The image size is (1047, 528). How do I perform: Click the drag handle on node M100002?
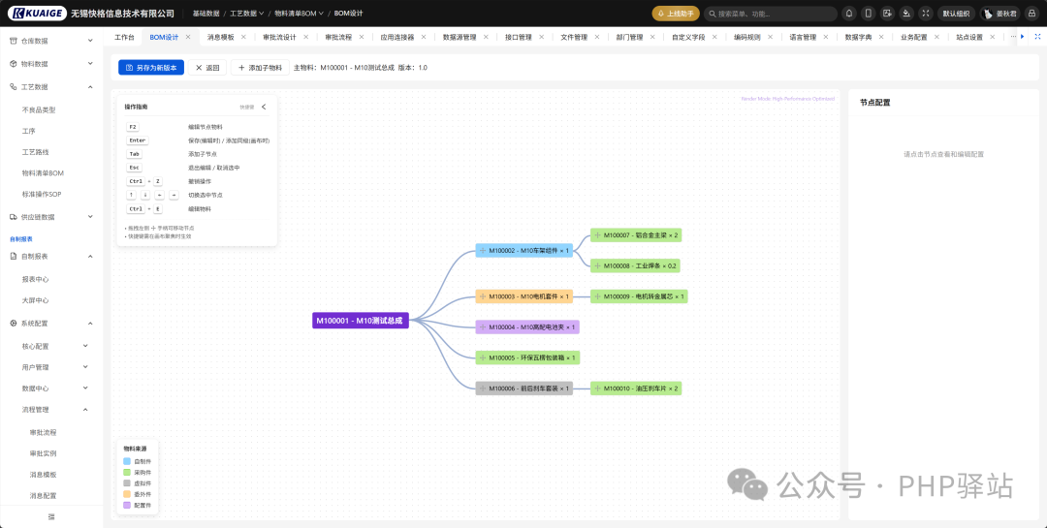(x=482, y=250)
